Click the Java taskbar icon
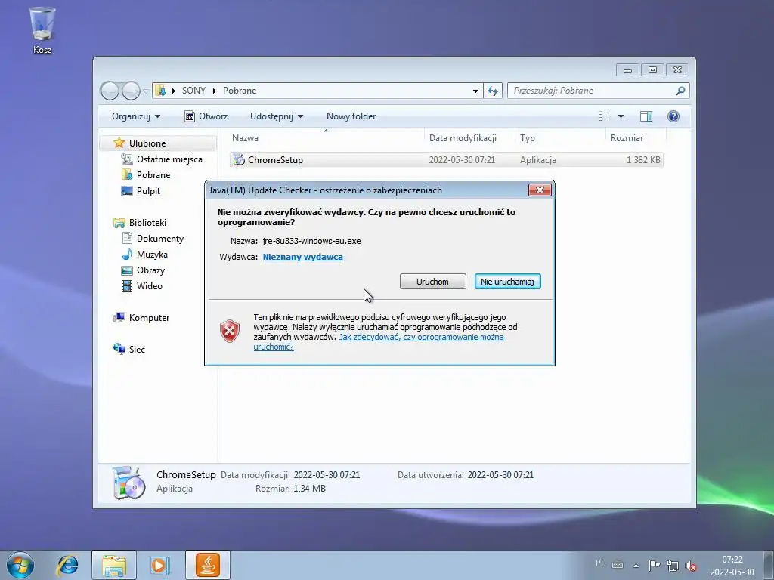774x580 pixels. pyautogui.click(x=207, y=565)
